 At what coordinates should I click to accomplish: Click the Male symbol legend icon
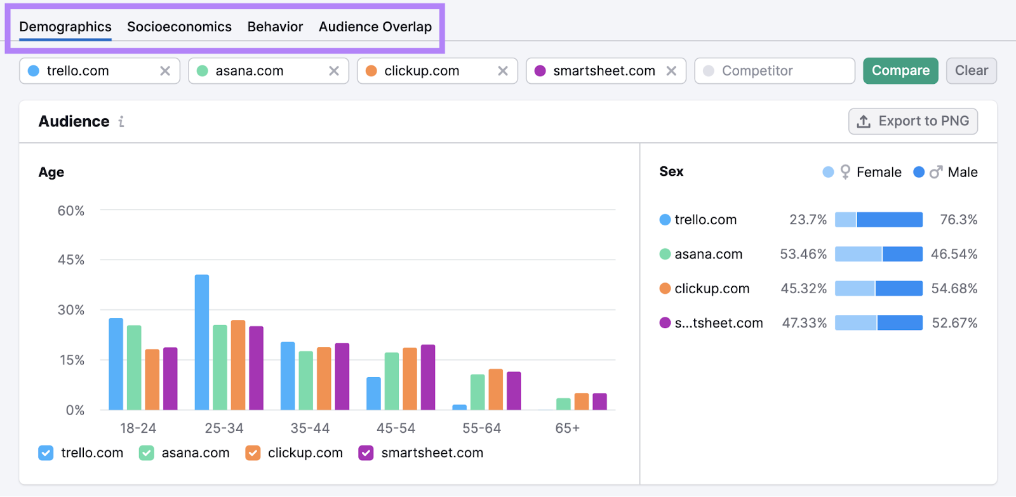936,172
